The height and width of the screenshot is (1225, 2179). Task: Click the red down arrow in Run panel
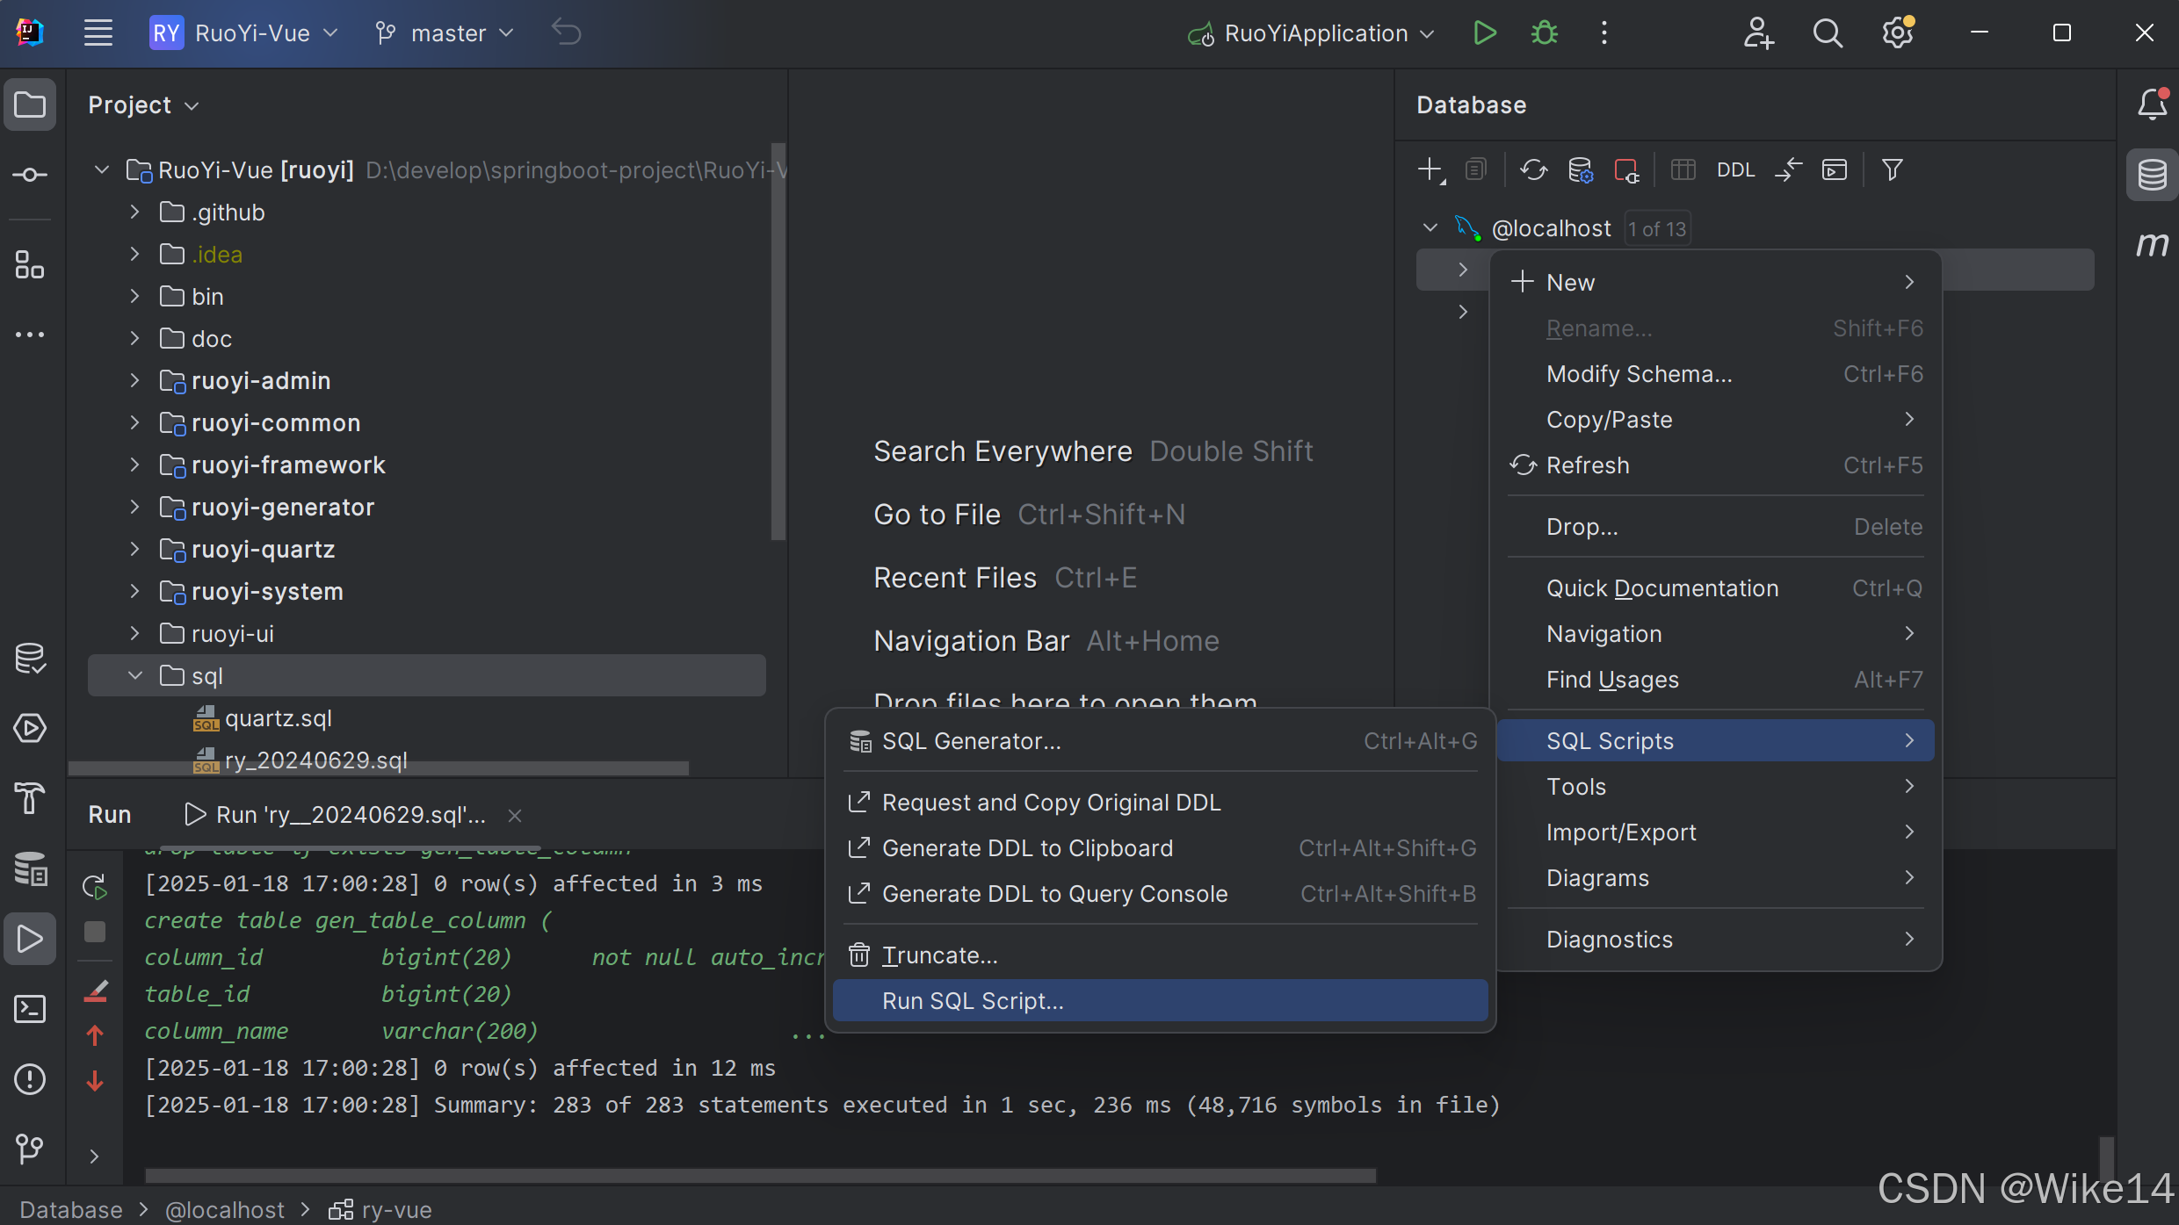coord(95,1081)
